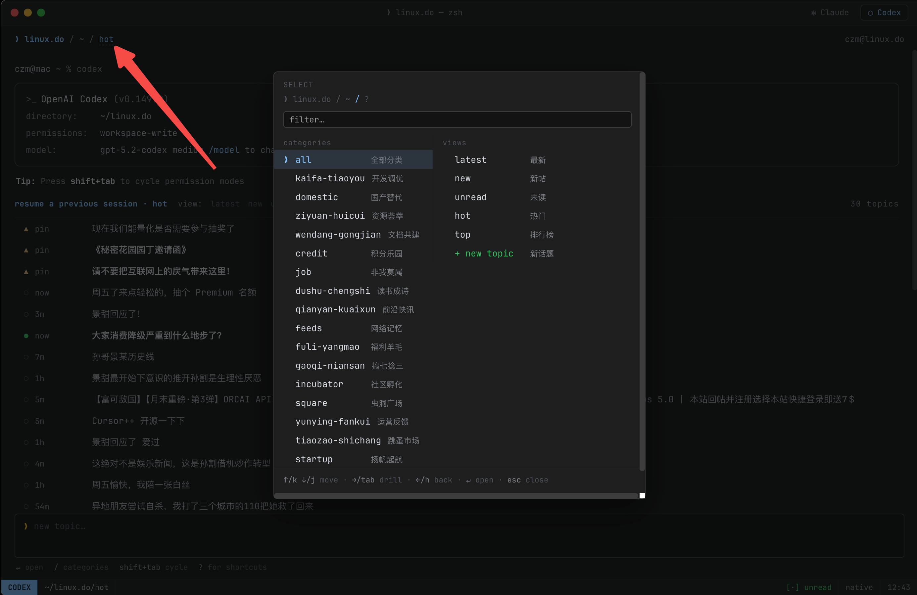Click the 'esc close' hint in dialog footer
917x595 pixels.
[x=527, y=480]
